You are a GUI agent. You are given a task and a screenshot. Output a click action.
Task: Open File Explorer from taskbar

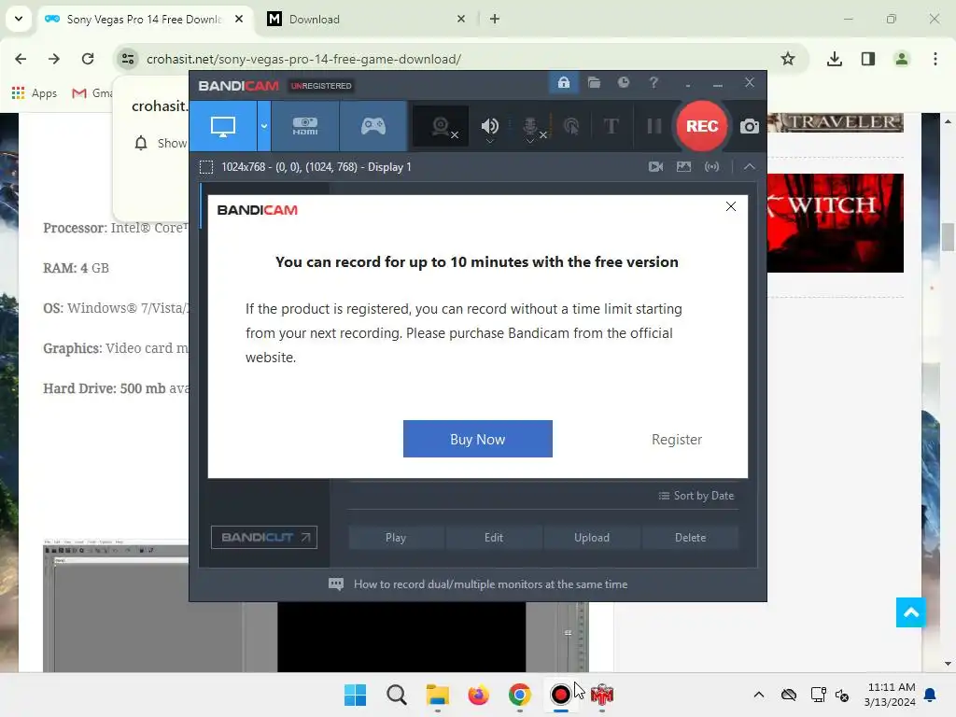tap(437, 695)
